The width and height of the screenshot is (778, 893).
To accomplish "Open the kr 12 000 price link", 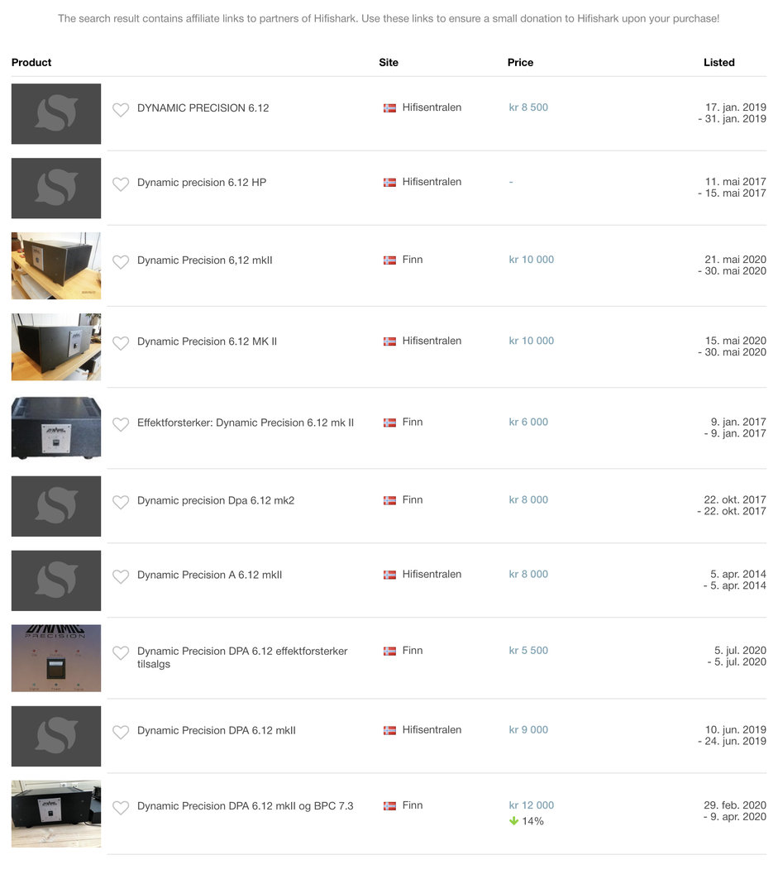I will [x=531, y=805].
